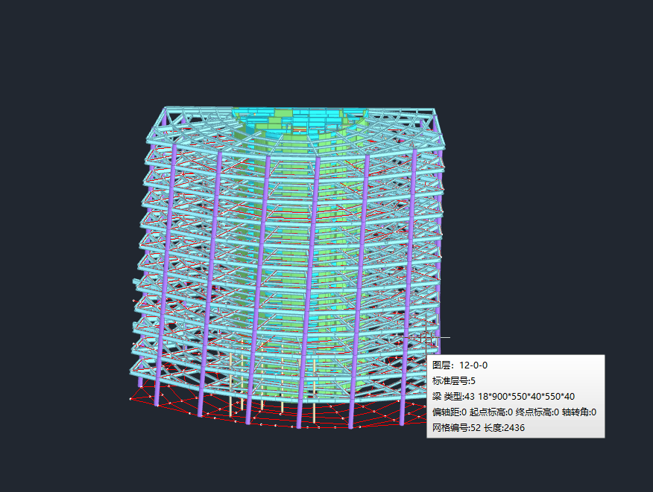653x492 pixels.
Task: Click the "标准层号:5" tooltip line
Action: pos(453,381)
